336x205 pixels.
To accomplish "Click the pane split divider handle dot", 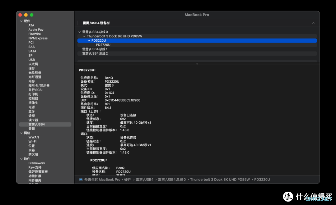I will [x=197, y=64].
